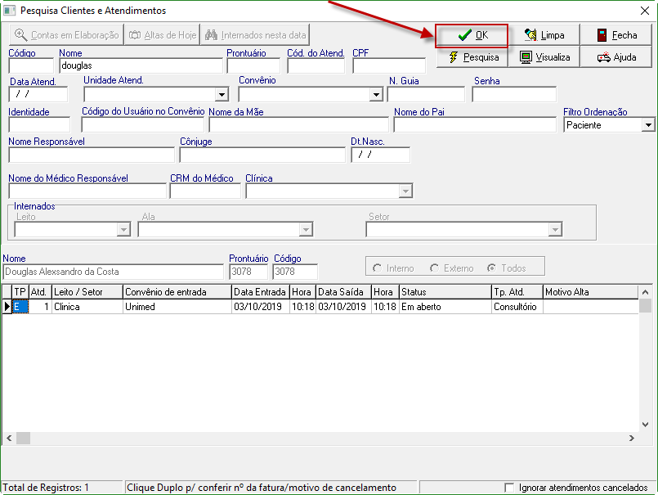This screenshot has height=495, width=658.
Task: Click the Nome Responsável field
Action: click(92, 155)
